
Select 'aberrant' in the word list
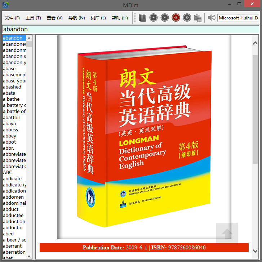coord(14,246)
